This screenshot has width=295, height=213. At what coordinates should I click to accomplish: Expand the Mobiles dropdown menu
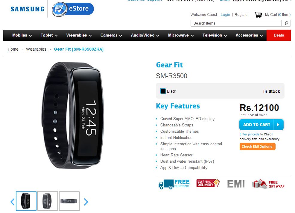pos(22,35)
